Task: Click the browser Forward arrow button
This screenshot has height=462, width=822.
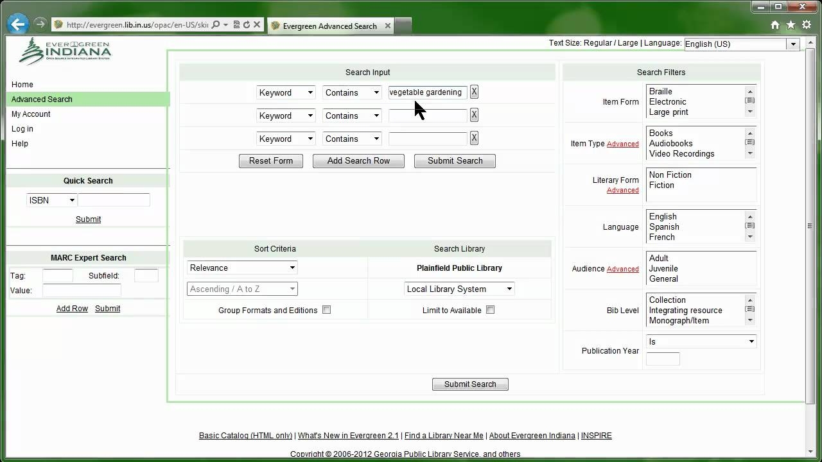Action: click(x=40, y=24)
